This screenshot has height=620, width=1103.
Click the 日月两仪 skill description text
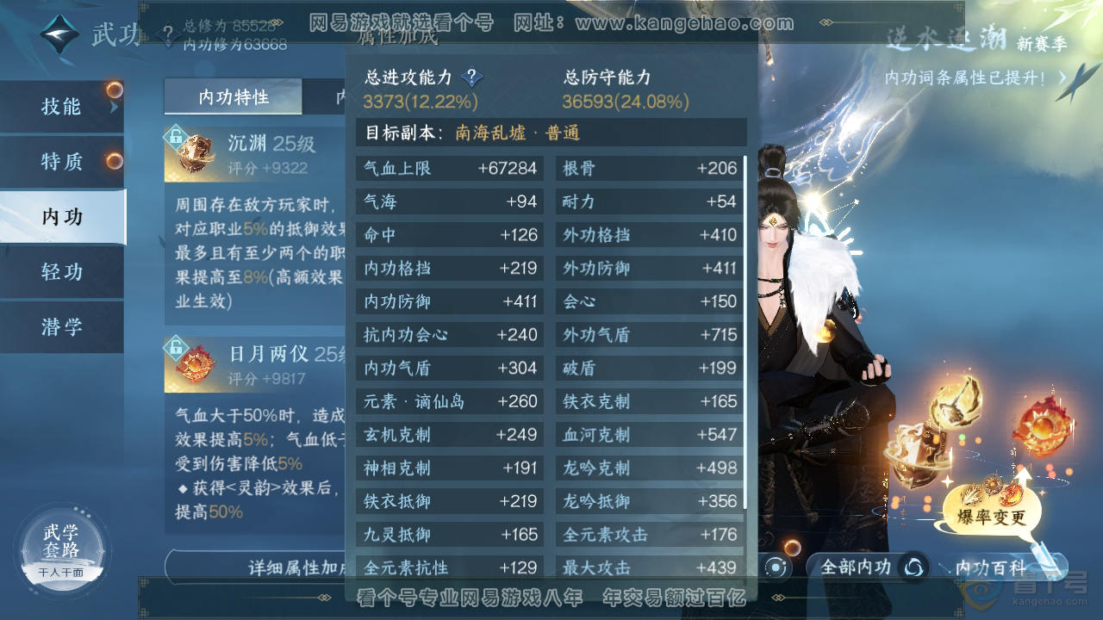coord(260,462)
